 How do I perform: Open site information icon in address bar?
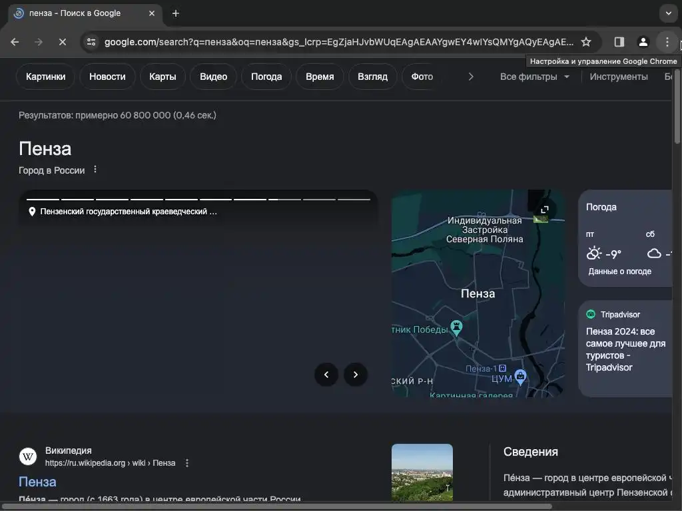[x=91, y=42]
